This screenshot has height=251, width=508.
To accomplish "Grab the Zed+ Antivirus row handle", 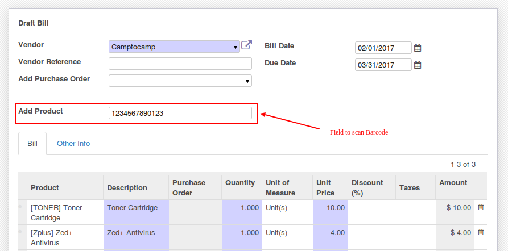I will coord(20,232).
